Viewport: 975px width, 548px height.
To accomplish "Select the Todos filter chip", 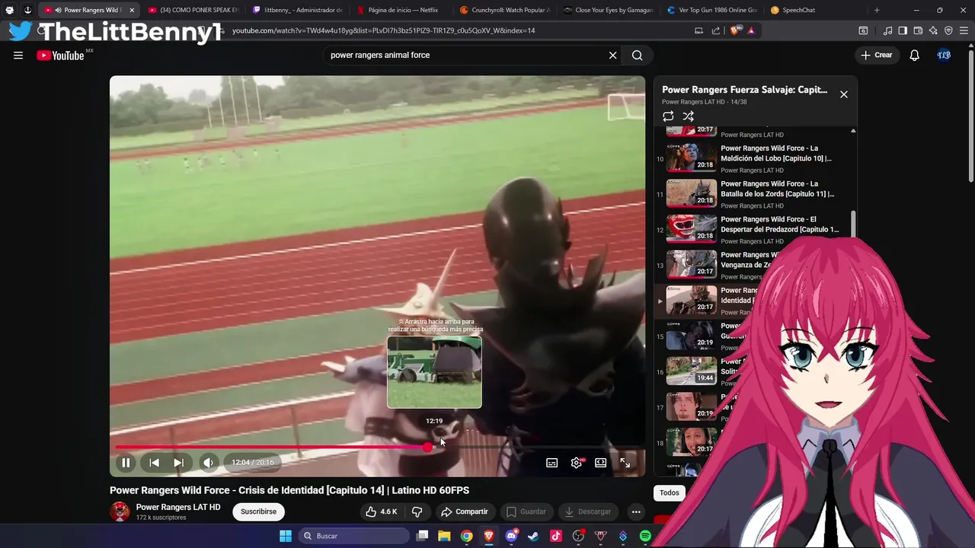I will [670, 492].
